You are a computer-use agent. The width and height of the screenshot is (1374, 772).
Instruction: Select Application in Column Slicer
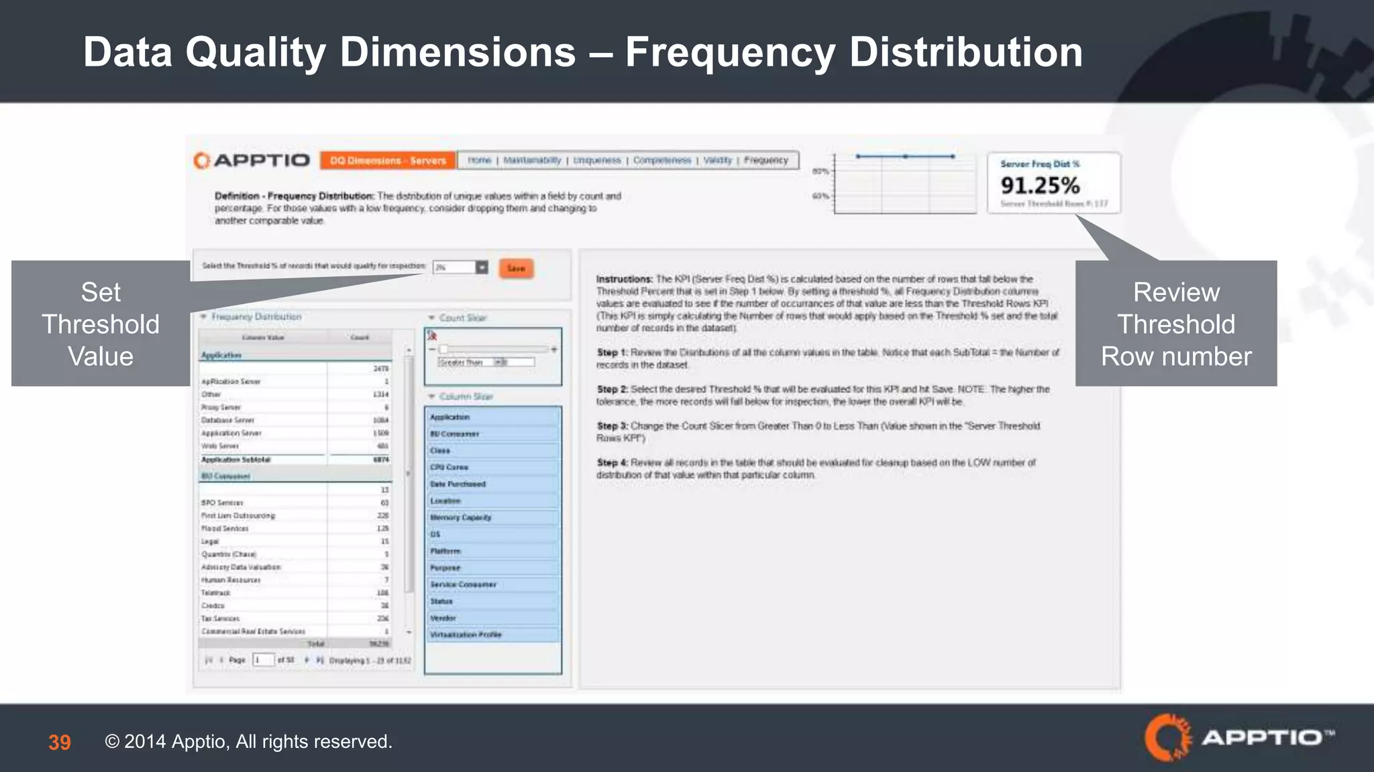tap(493, 417)
